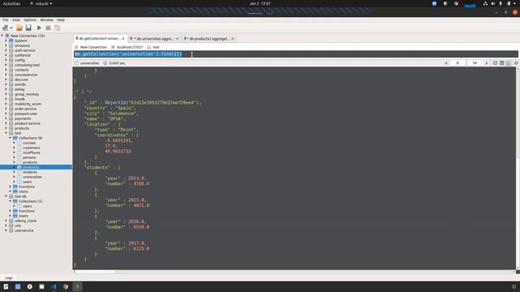
Task: Select the persons collection
Action: tap(29, 157)
